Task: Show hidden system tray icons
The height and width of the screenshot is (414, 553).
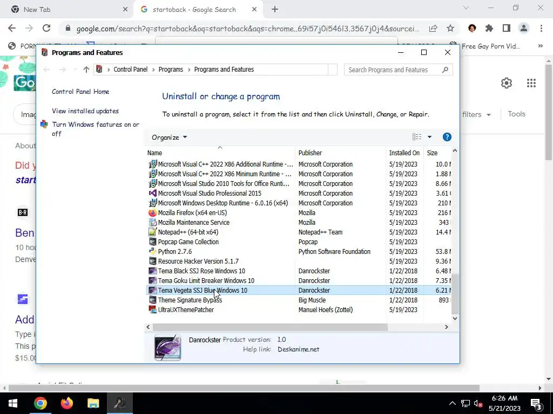Action: tap(453, 403)
